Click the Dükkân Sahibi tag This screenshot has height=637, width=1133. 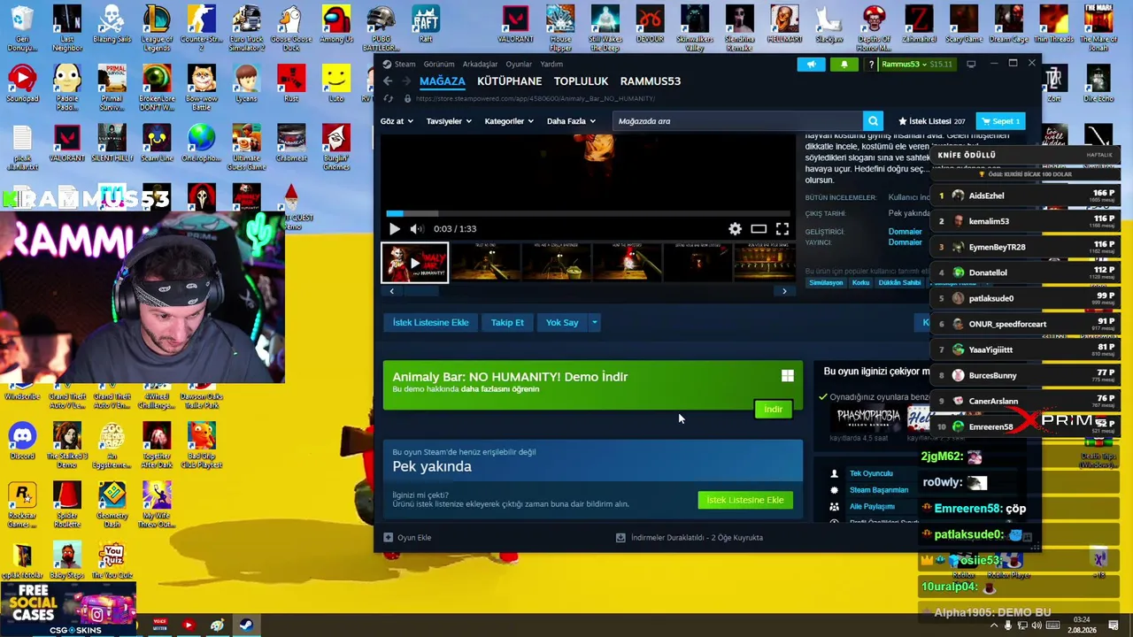pos(900,283)
